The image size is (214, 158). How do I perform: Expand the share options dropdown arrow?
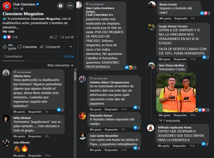pyautogui.click(x=71, y=47)
